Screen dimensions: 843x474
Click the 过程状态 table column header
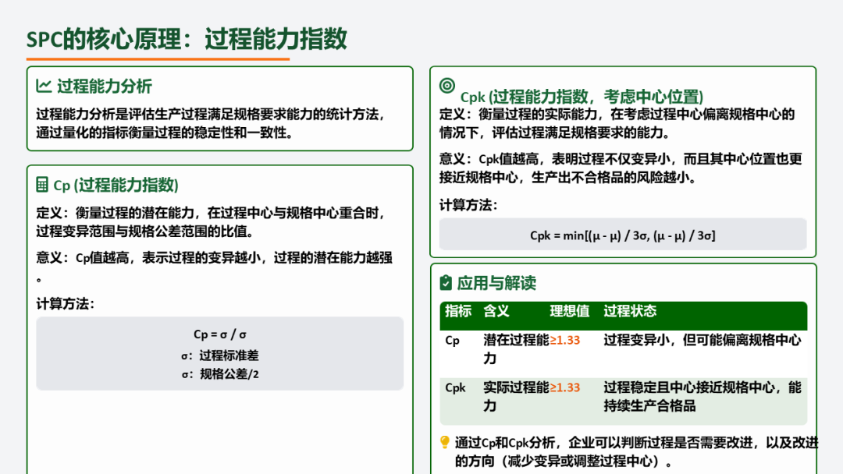point(630,311)
